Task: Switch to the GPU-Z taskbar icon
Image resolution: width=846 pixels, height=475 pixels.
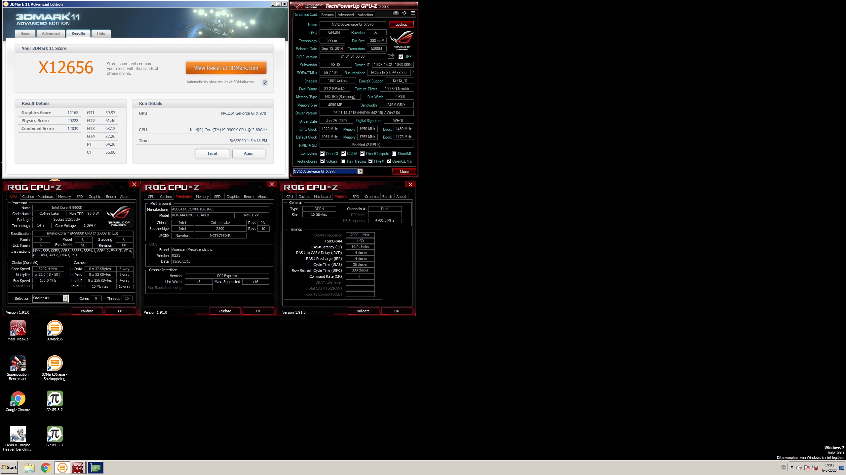Action: pyautogui.click(x=96, y=468)
